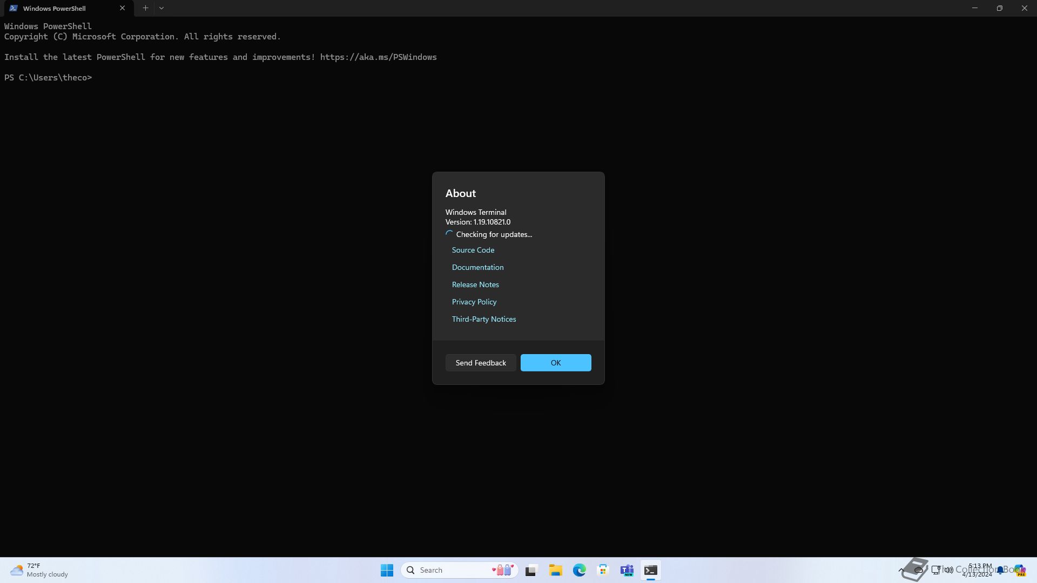Click the taskbar Search box

coord(459,570)
